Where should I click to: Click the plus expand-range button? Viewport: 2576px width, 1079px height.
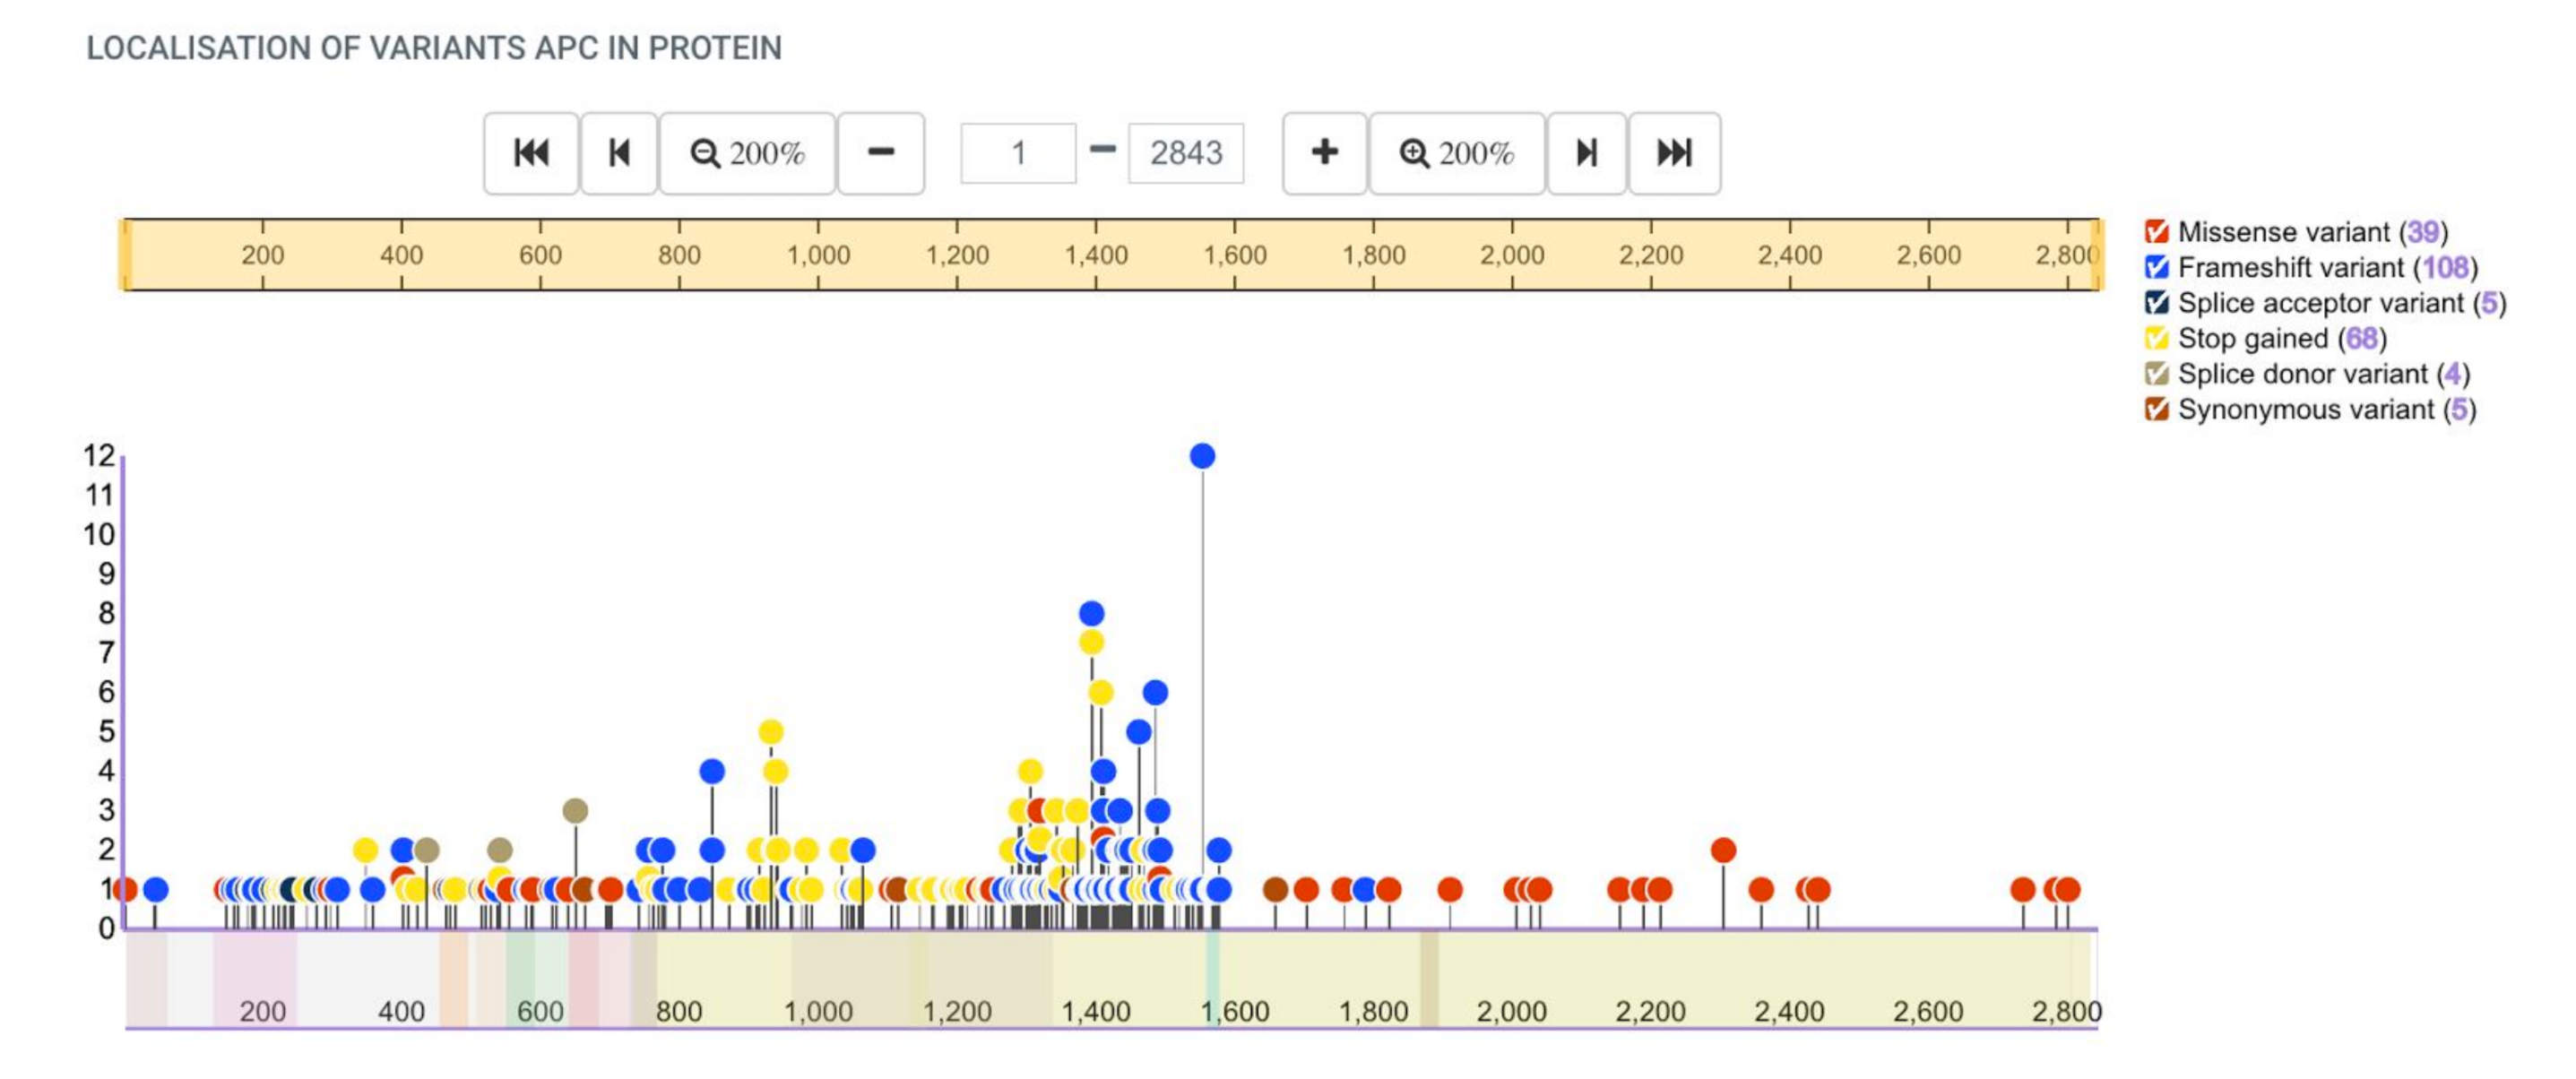[x=1324, y=153]
